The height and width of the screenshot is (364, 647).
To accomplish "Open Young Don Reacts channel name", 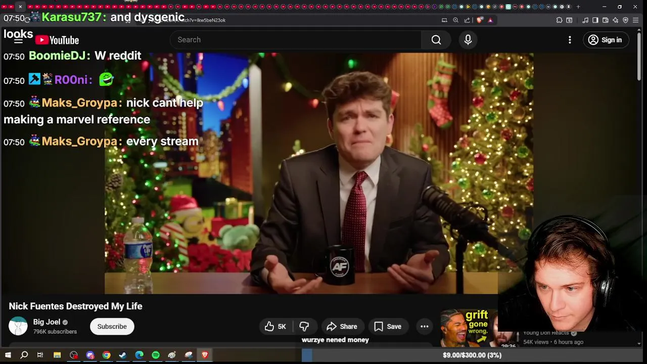I will 546,333.
